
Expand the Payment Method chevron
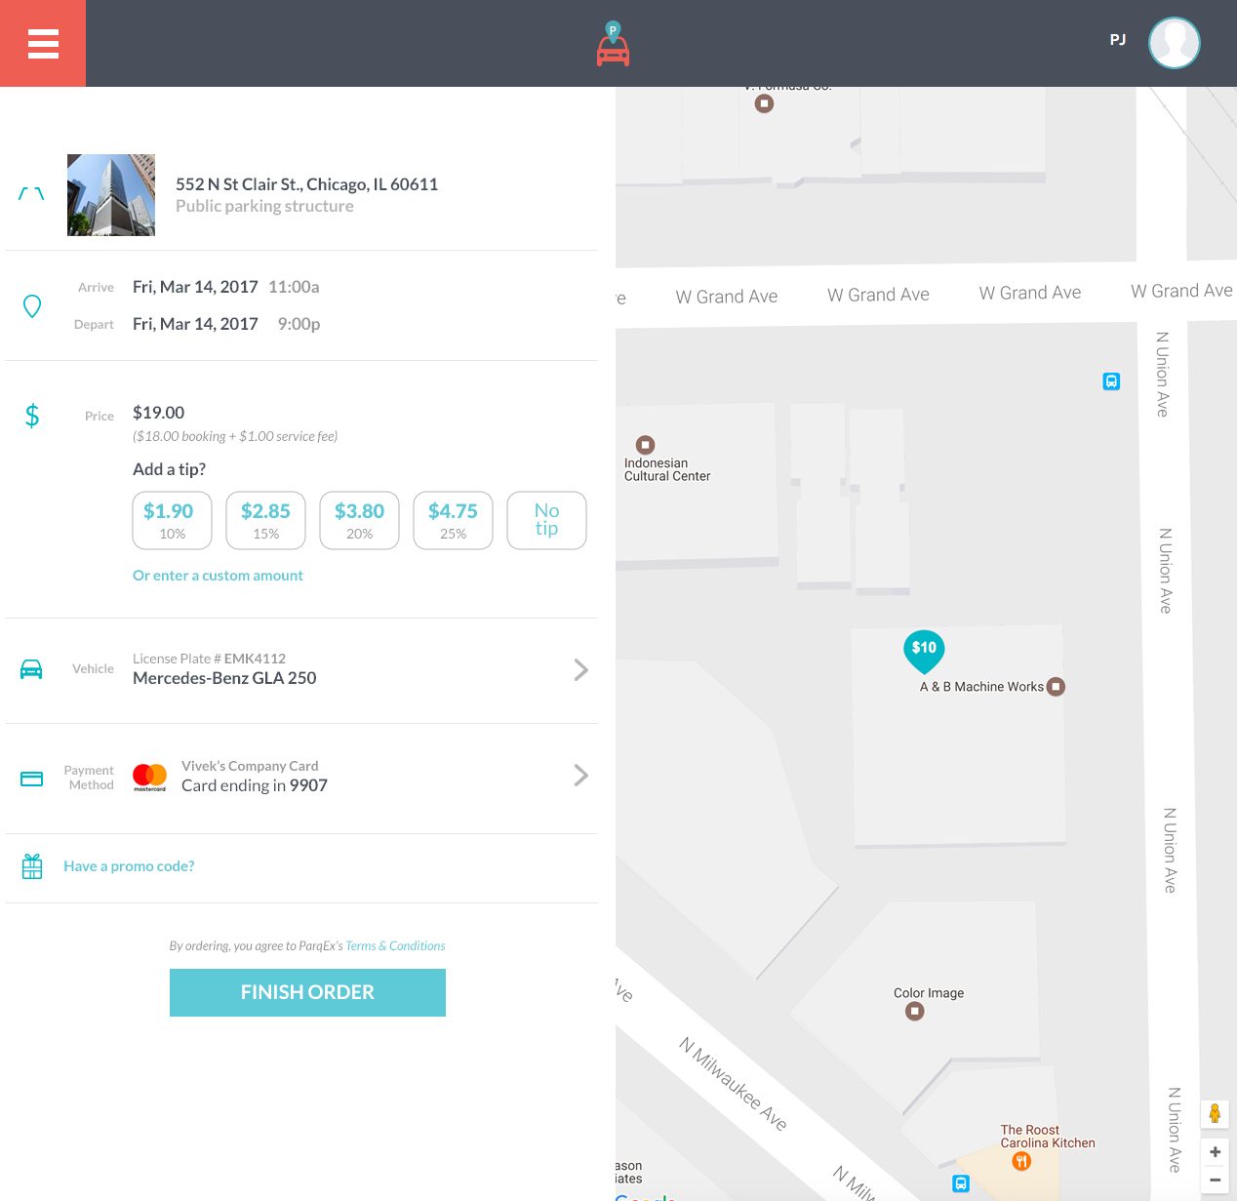580,775
